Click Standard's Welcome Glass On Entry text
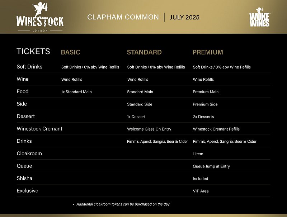 [149, 129]
